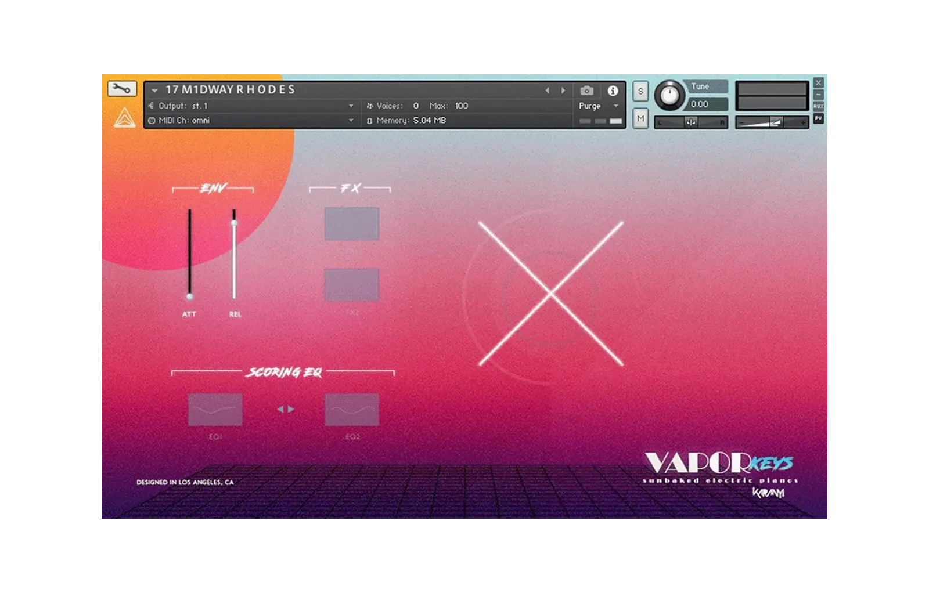The height and width of the screenshot is (593, 929).
Task: Click the previous preset arrow
Action: coord(548,90)
